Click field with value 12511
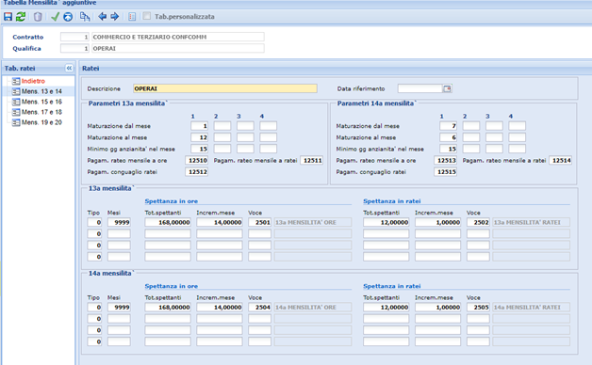 (311, 161)
